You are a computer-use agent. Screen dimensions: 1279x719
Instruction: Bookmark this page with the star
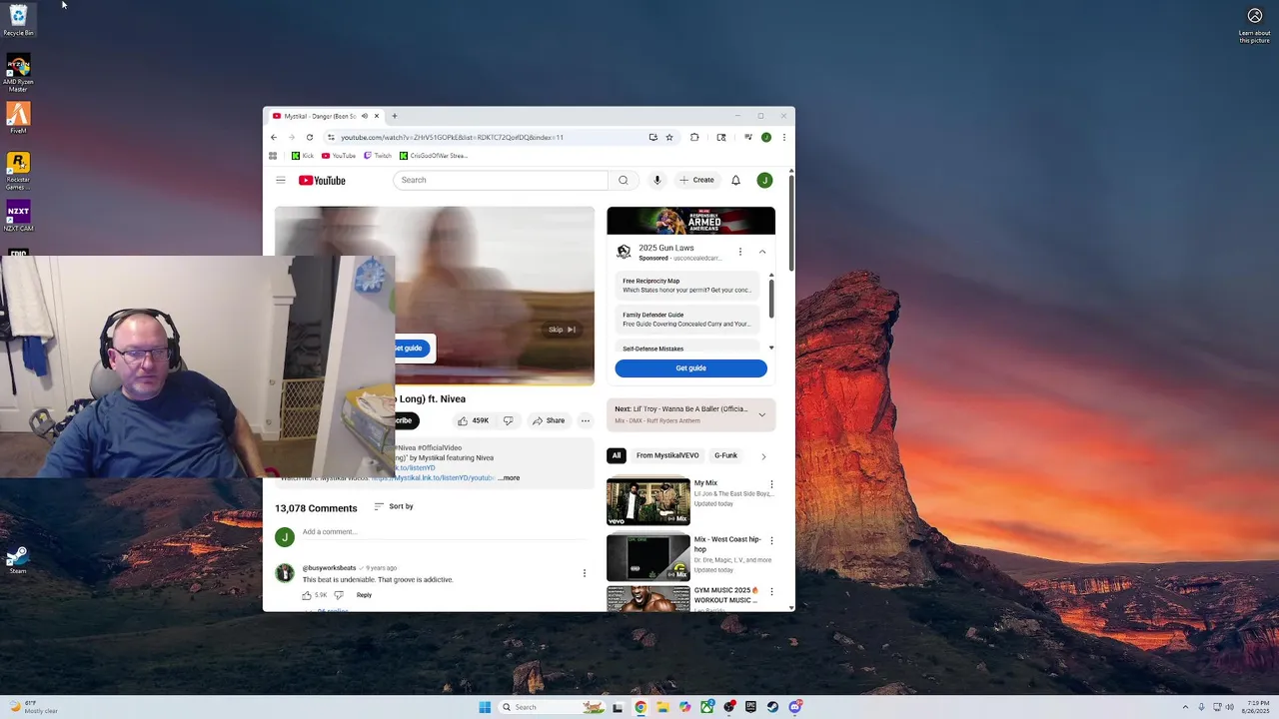click(x=669, y=137)
